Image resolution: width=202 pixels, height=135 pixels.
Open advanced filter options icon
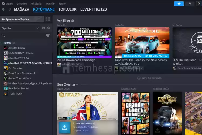point(48,35)
